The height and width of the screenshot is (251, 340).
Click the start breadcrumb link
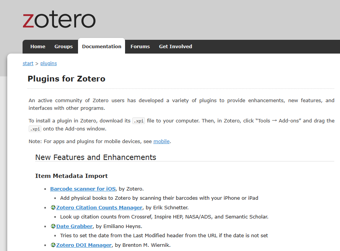point(28,64)
